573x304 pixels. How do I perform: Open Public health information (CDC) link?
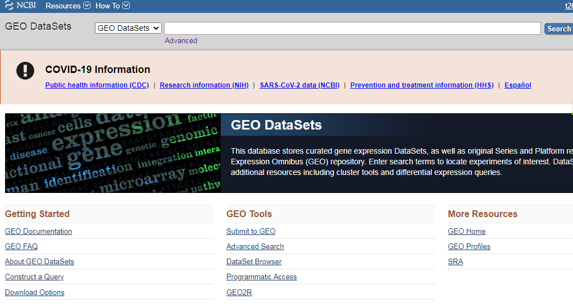click(x=97, y=85)
